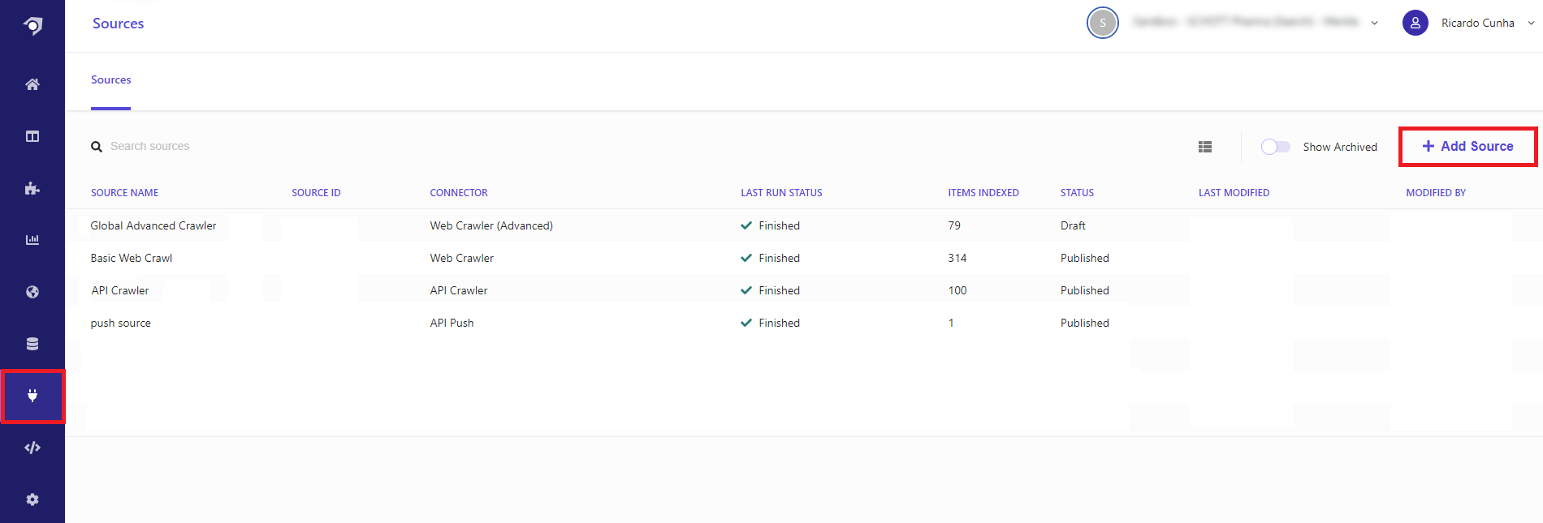Click the Draft status cell

(1073, 225)
